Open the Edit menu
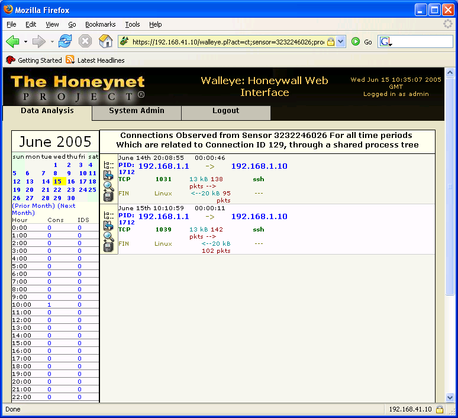 click(x=31, y=24)
